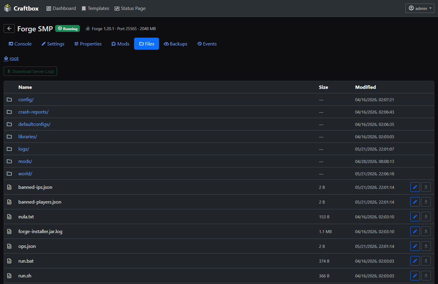Image resolution: width=438 pixels, height=284 pixels.
Task: Edit eula.txt with pencil icon
Action: click(x=415, y=217)
